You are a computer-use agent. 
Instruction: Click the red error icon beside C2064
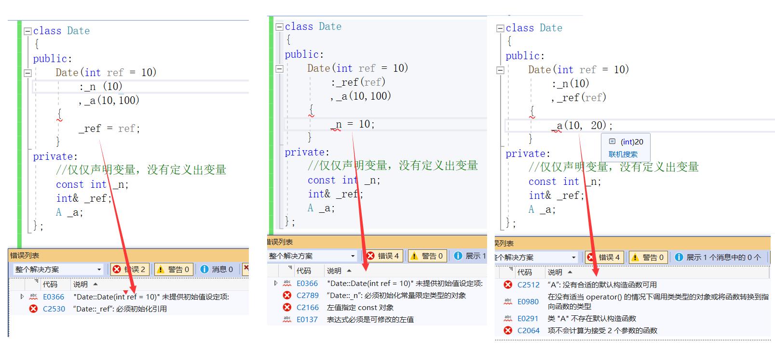point(508,330)
